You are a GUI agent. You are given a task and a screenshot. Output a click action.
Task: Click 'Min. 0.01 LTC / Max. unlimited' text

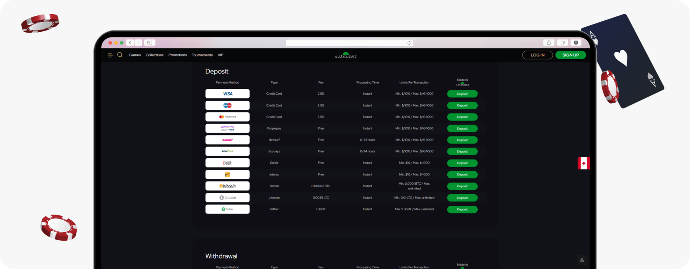tap(414, 198)
